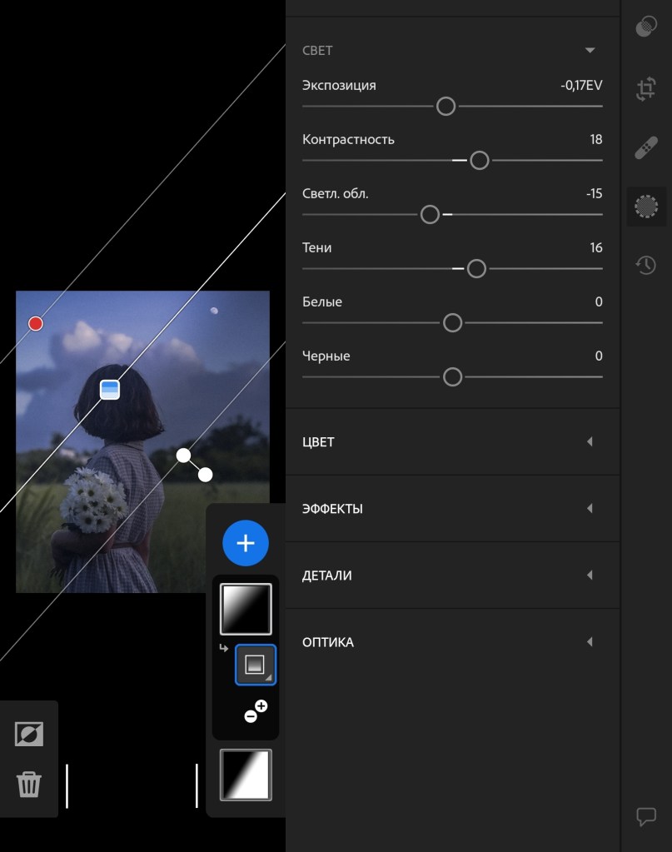The width and height of the screenshot is (672, 852).
Task: Select the first mask thumbnail
Action: click(x=246, y=609)
